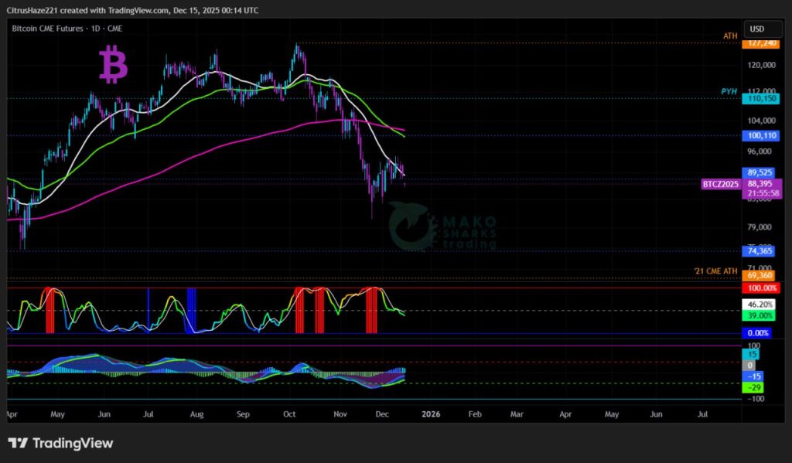Click the blue 74,365 price label
The width and height of the screenshot is (792, 463).
pos(757,251)
